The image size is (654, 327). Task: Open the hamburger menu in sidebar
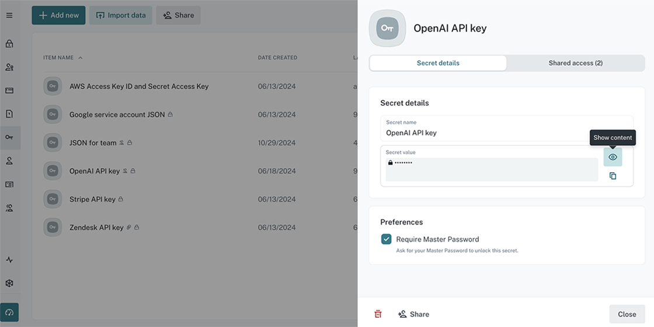point(9,15)
